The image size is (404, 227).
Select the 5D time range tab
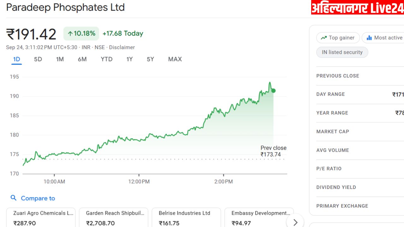(38, 59)
